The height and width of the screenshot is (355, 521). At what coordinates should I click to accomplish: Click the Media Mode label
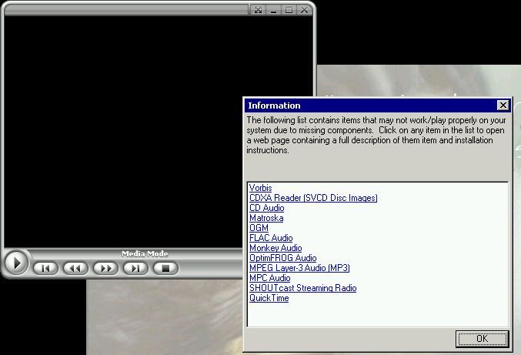(x=145, y=254)
